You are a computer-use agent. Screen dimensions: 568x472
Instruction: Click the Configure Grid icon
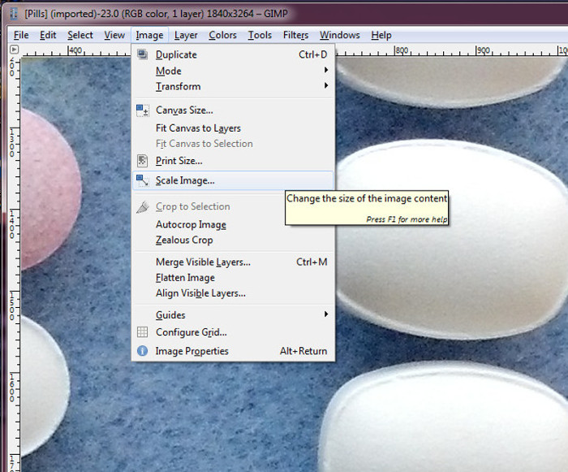click(x=143, y=332)
